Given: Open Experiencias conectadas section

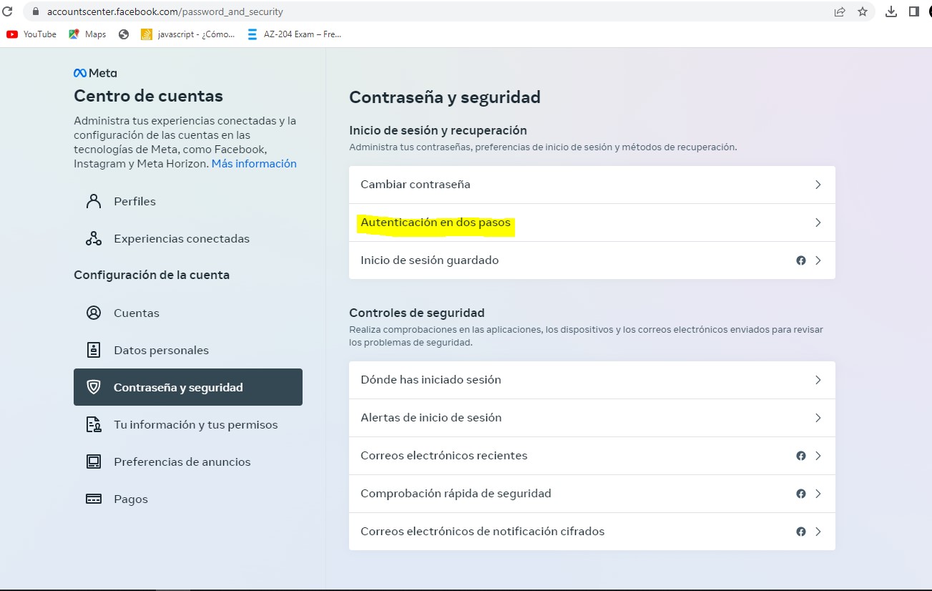Looking at the screenshot, I should pyautogui.click(x=188, y=238).
